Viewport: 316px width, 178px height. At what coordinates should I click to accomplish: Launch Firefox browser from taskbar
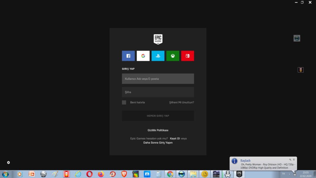point(101,174)
